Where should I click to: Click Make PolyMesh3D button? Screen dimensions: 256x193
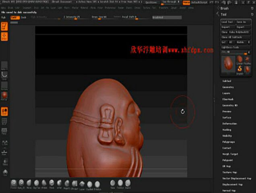tap(239, 32)
